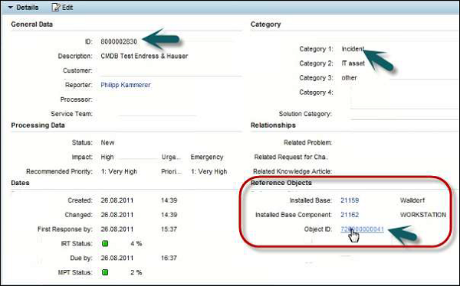Open reporter Philipp Kammerer link
The width and height of the screenshot is (460, 286).
pyautogui.click(x=126, y=85)
